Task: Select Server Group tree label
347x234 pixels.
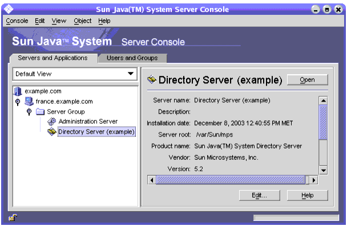Action: [66, 112]
